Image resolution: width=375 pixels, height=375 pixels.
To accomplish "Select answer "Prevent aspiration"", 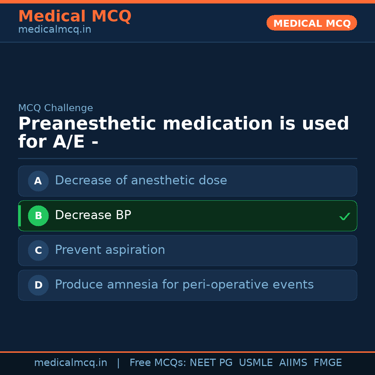I will coord(110,250).
